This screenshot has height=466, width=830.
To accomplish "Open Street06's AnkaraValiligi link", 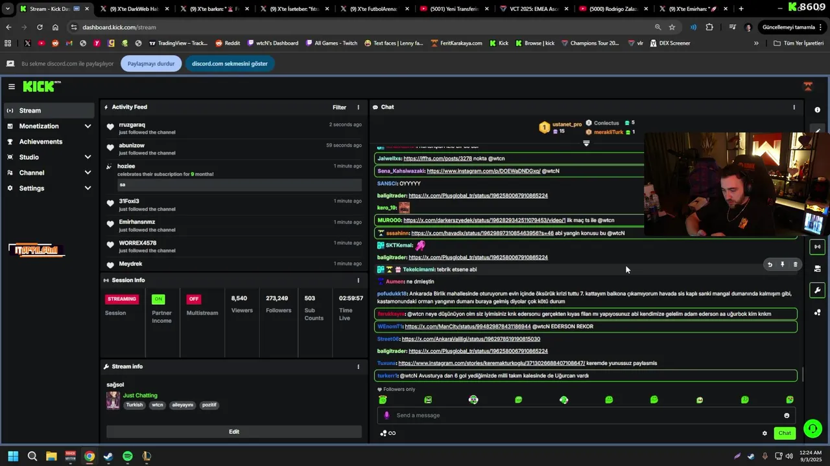I will point(471,339).
